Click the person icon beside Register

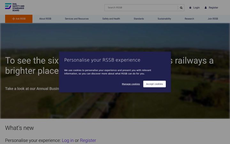206,7
